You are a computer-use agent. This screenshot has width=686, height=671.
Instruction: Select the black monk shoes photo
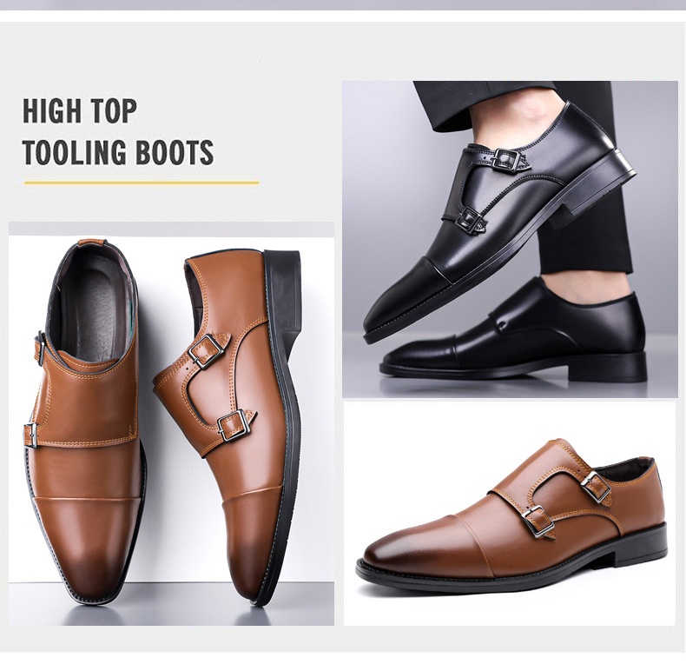[x=510, y=240]
